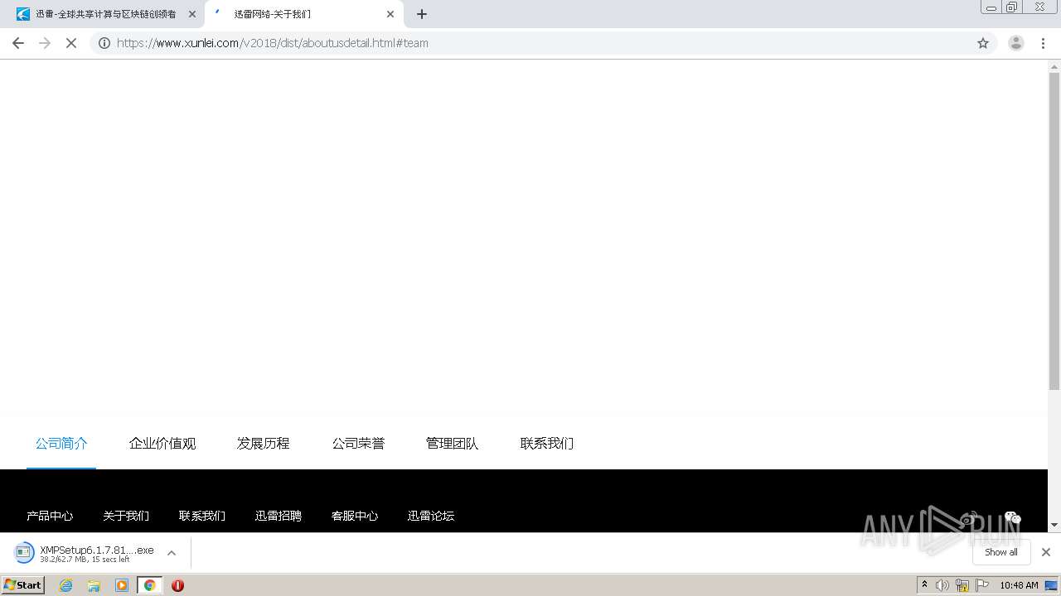This screenshot has width=1061, height=596.
Task: Go to 管理团队 section
Action: point(453,444)
